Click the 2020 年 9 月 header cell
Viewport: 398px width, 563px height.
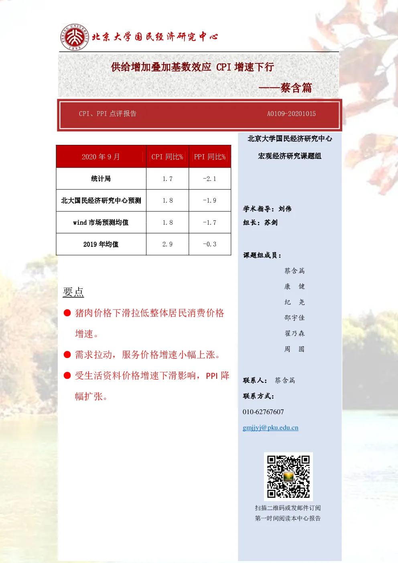tap(101, 157)
